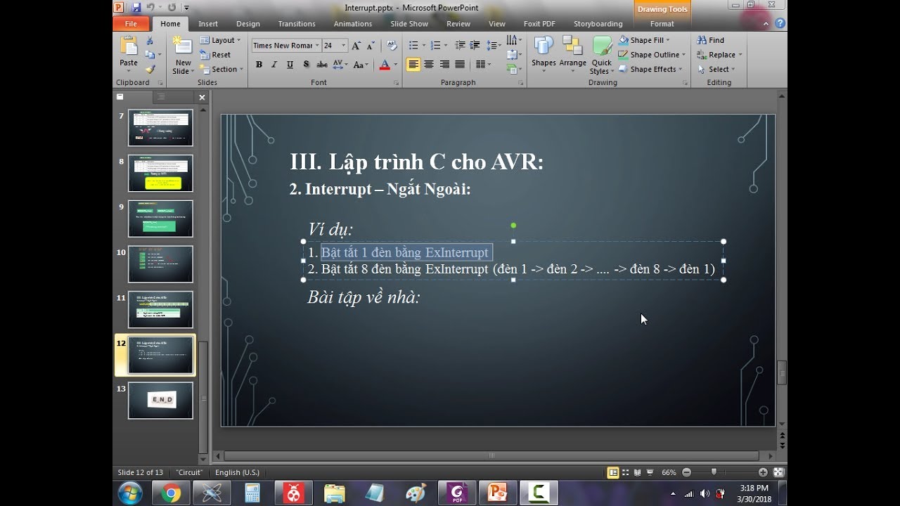Open the File tab
This screenshot has height=506, width=900.
pos(131,24)
